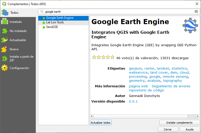Viewport: 201px width, 133px height.
Task: Click the Instalado plugin icon
Action: tap(5, 22)
